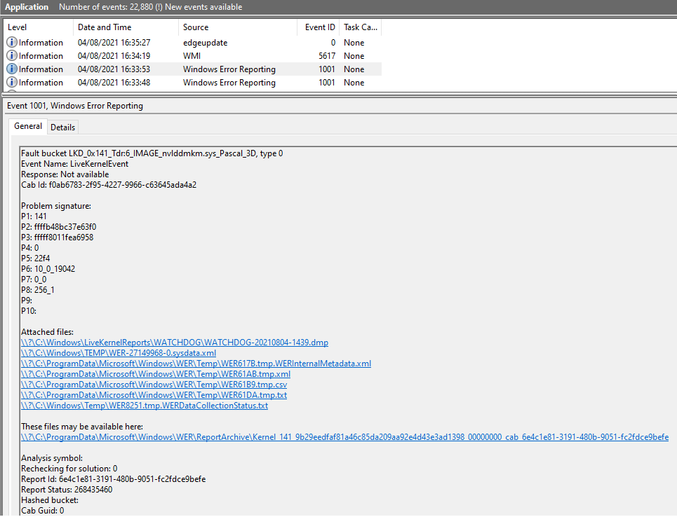Open the WER8251.tmp.WERDataCollectionStatus.txt link
Screen dimensions: 677x517
[x=145, y=406]
